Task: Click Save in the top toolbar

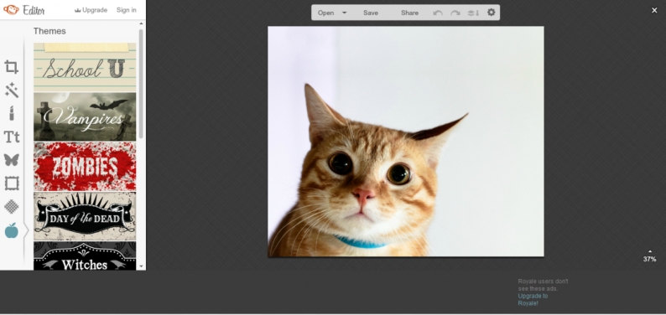Action: click(x=371, y=13)
